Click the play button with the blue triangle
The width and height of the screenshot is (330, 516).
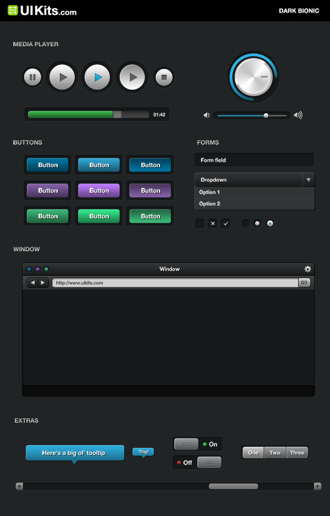pyautogui.click(x=97, y=77)
